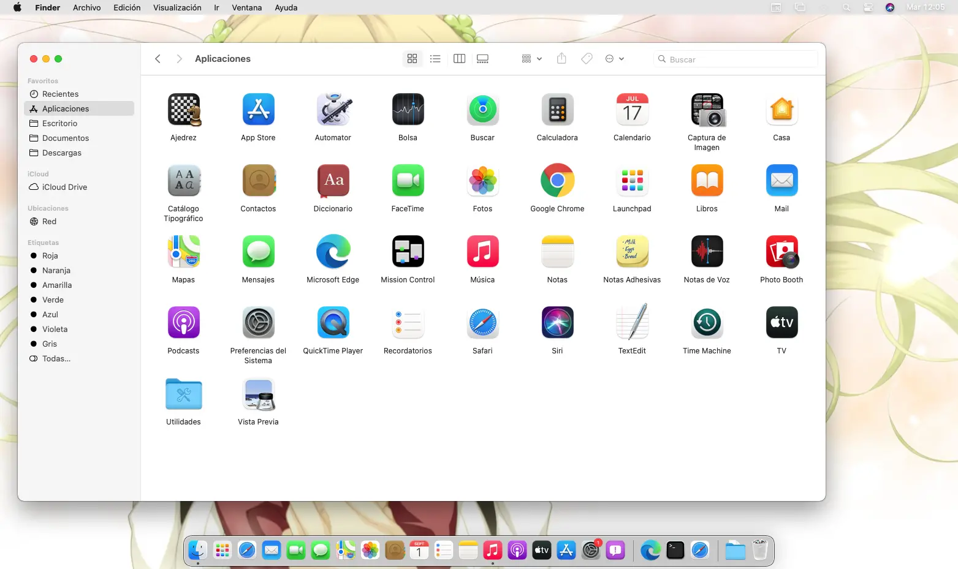Switch to list view mode
This screenshot has width=958, height=569.
[x=435, y=59]
